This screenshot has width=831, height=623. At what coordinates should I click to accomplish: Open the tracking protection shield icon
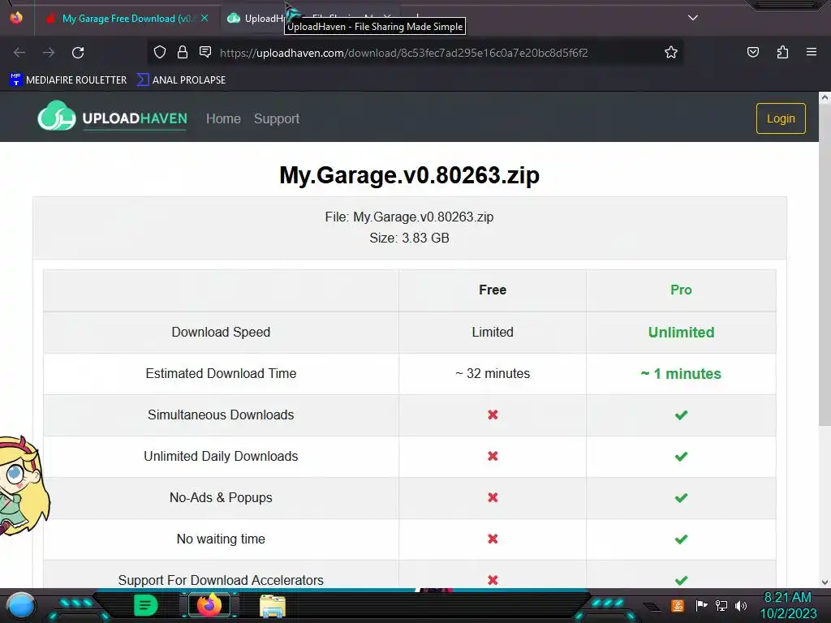click(x=160, y=52)
